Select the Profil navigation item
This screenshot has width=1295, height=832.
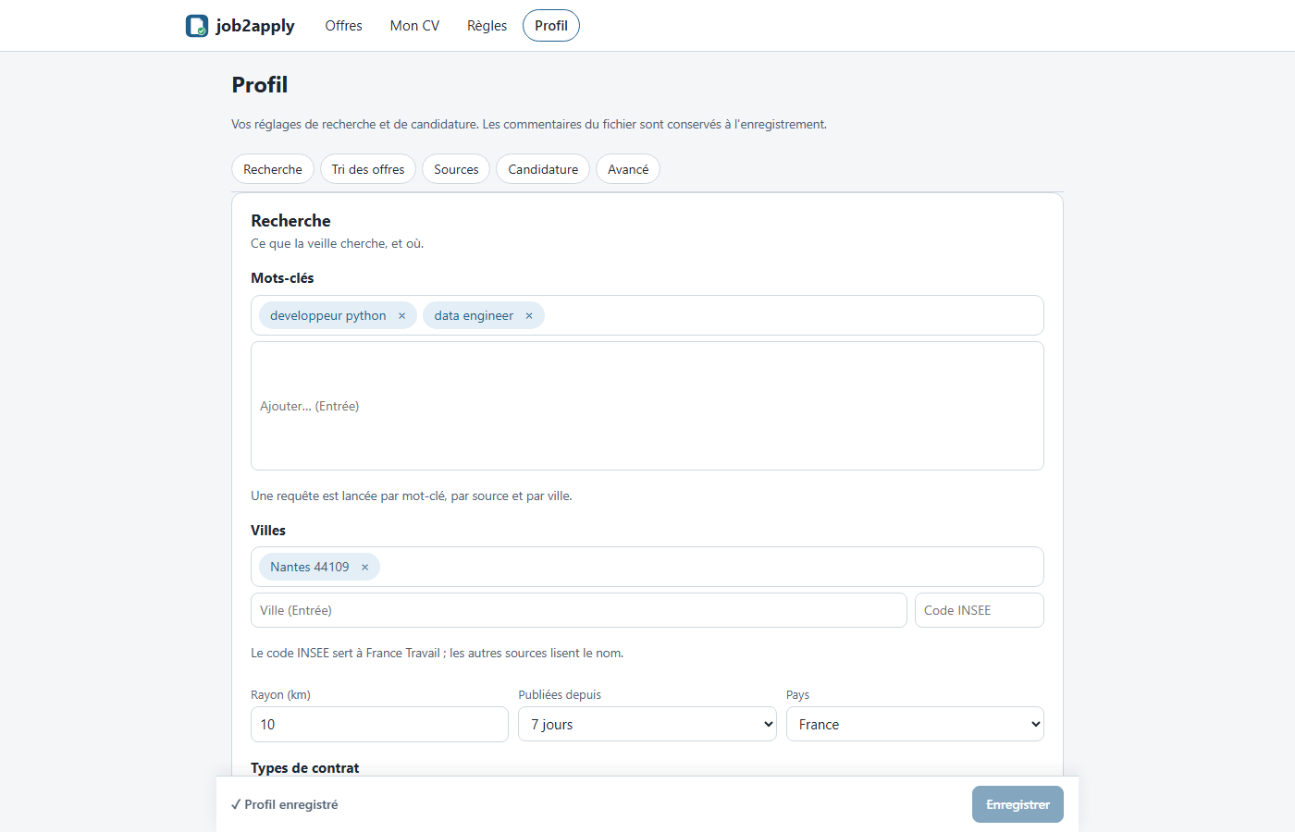551,26
